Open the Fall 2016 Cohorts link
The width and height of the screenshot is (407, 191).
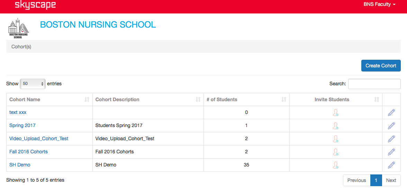(x=28, y=152)
